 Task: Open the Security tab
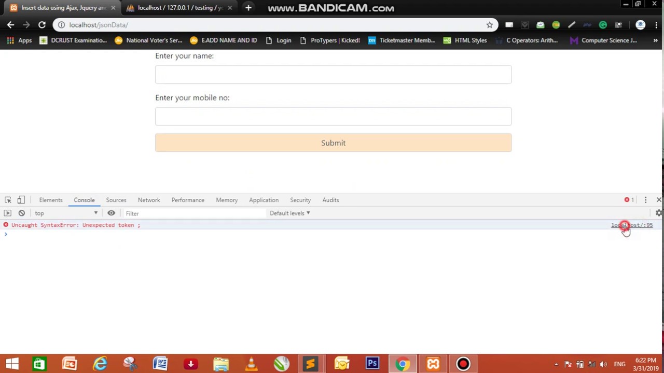pyautogui.click(x=300, y=200)
